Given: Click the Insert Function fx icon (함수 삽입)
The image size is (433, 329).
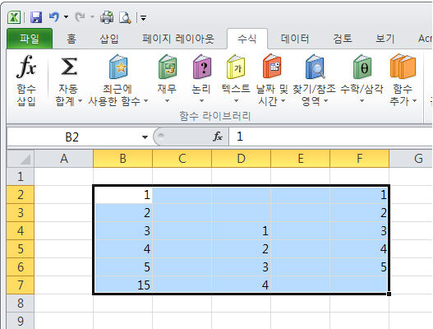Looking at the screenshot, I should 26,67.
